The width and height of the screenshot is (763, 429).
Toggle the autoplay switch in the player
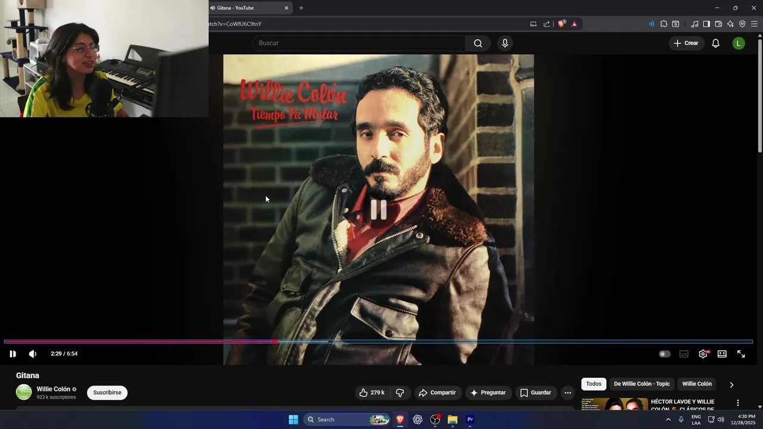point(664,354)
